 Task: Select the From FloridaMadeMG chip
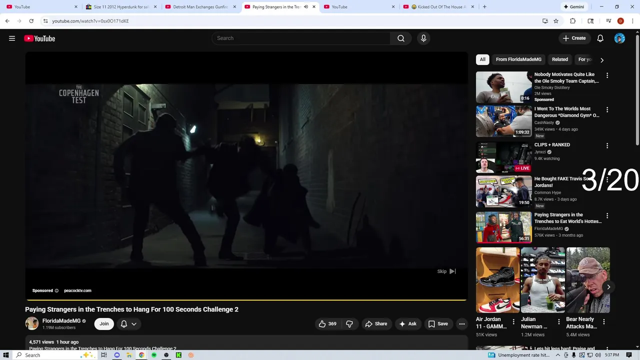click(518, 59)
